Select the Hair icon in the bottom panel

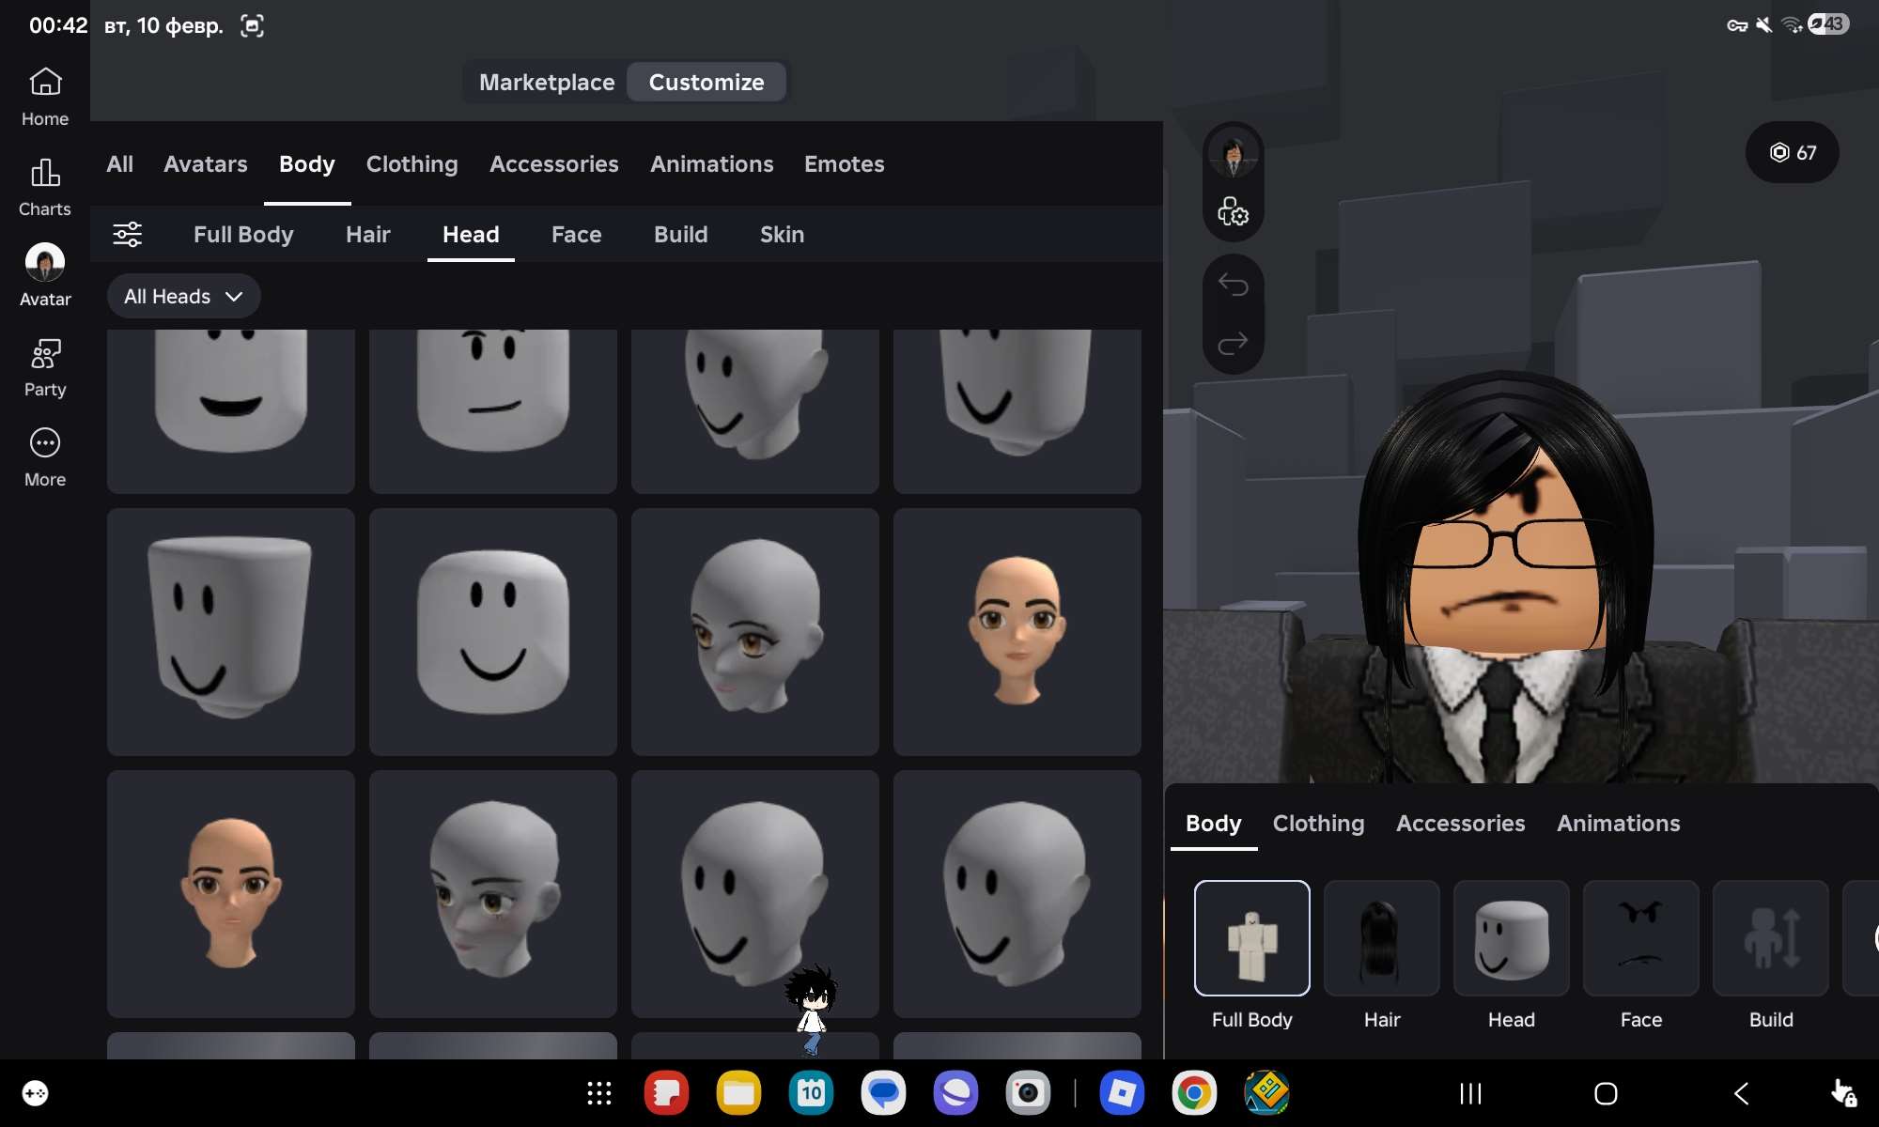point(1381,938)
